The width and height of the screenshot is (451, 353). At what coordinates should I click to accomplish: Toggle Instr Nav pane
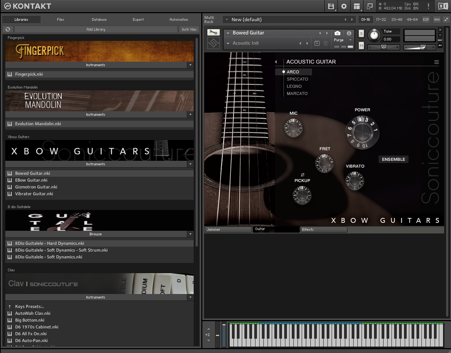click(189, 29)
